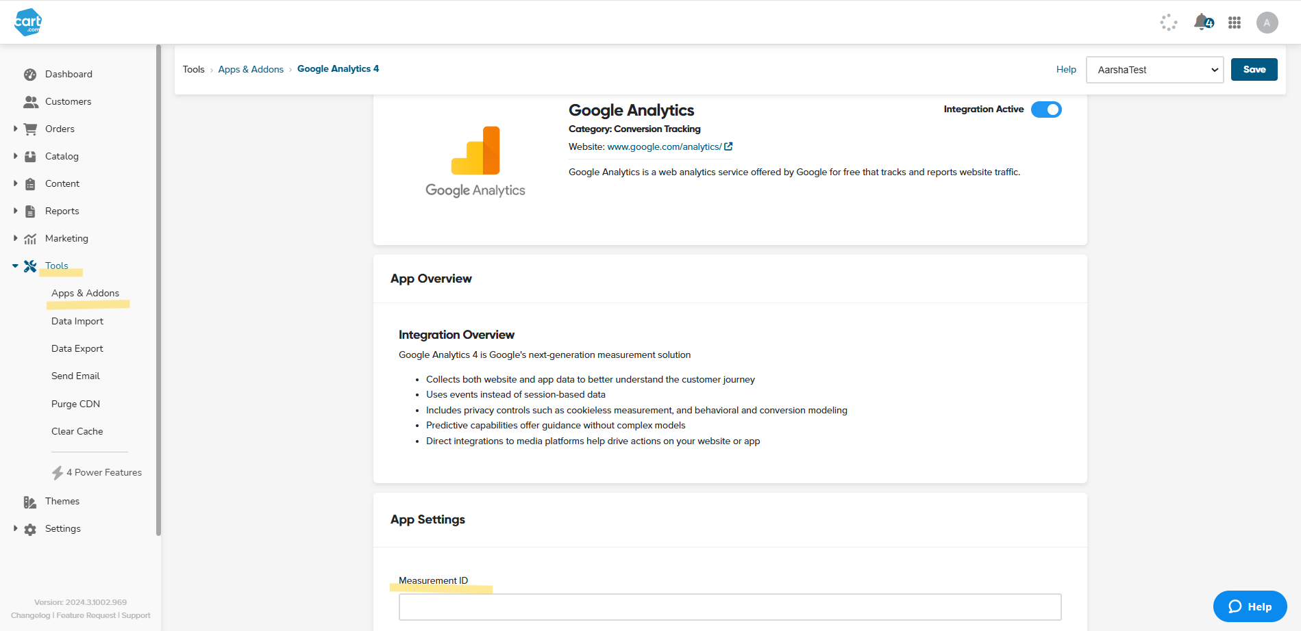Collapse the Tools menu arrow
The height and width of the screenshot is (631, 1301).
pyautogui.click(x=15, y=266)
